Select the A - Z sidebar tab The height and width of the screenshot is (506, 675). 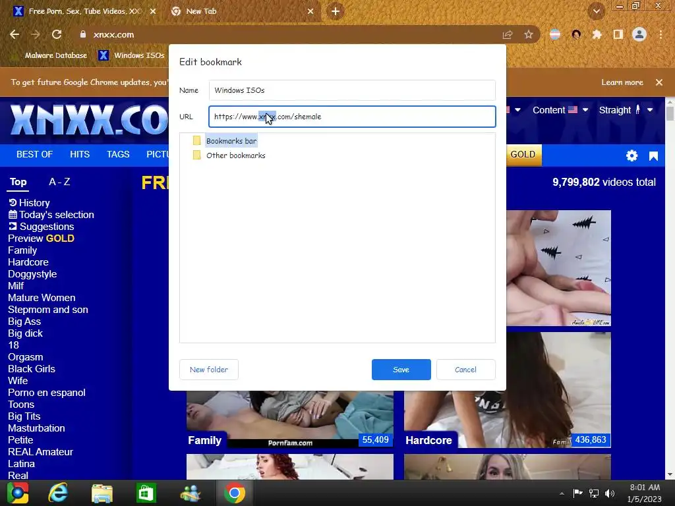click(59, 182)
